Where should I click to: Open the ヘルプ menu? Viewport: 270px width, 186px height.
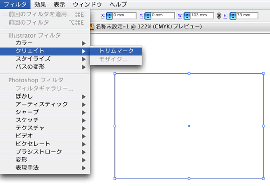click(118, 5)
